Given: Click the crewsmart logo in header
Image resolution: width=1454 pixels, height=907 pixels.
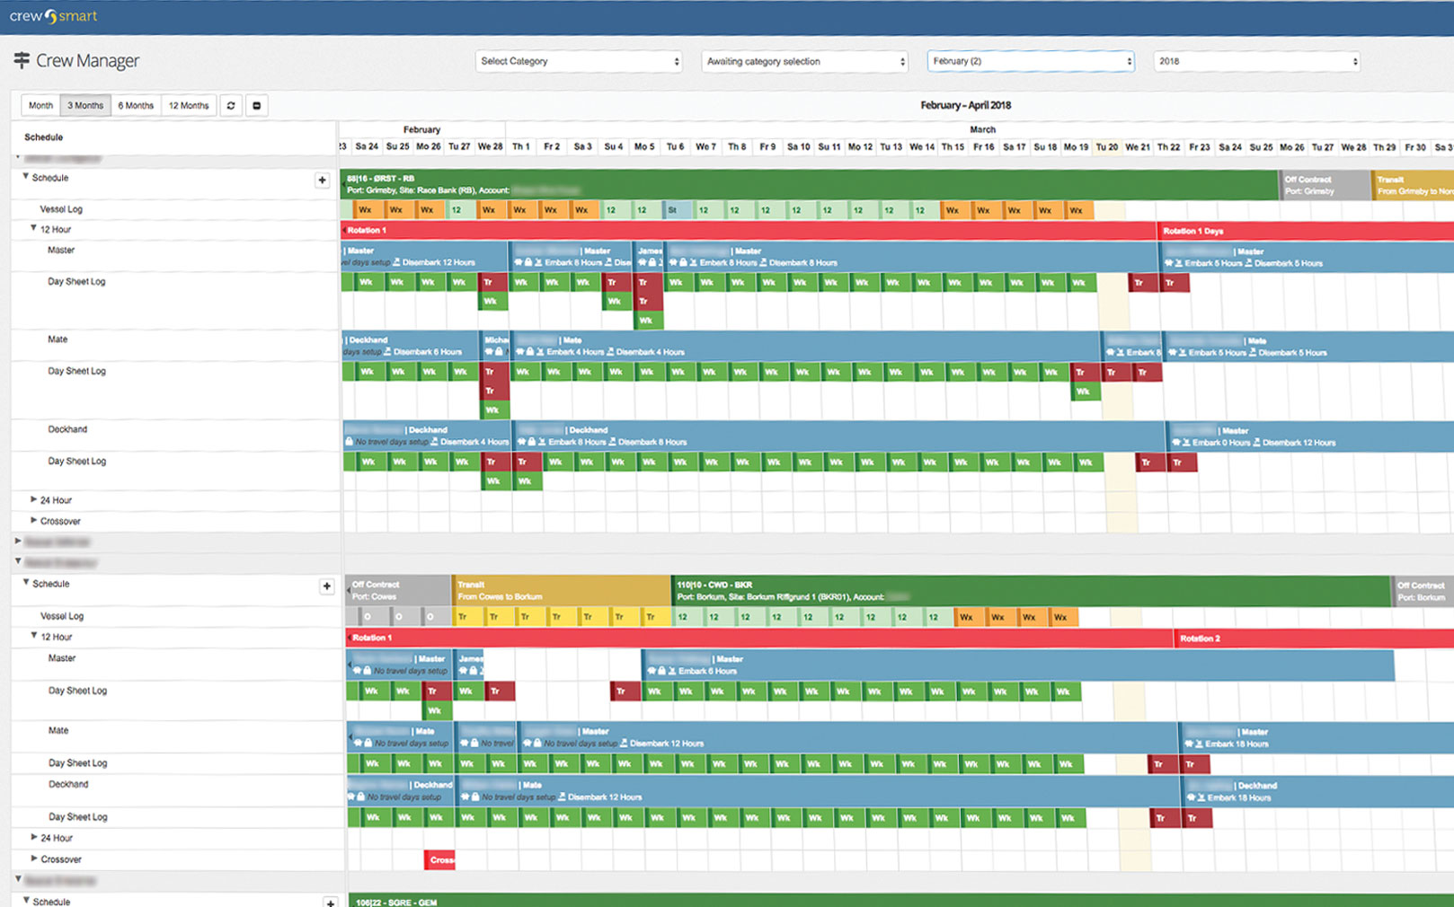Looking at the screenshot, I should click(53, 16).
